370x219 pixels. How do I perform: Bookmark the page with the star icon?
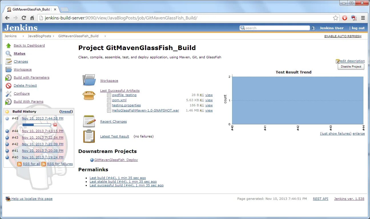pyautogui.click(x=335, y=18)
